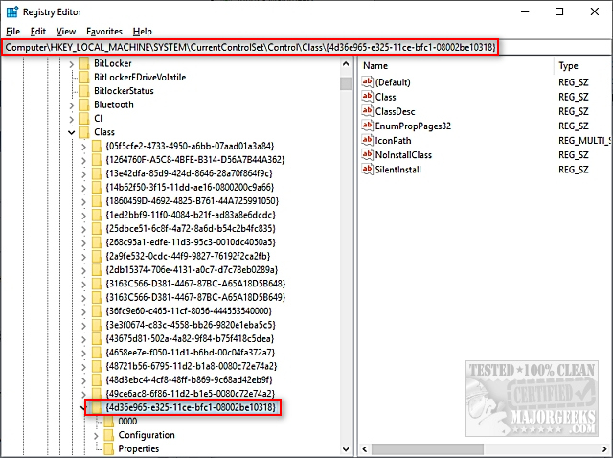Select {49ce6ac8-6f86-11d2-b1e5-0080c72e74a2} key

click(191, 394)
